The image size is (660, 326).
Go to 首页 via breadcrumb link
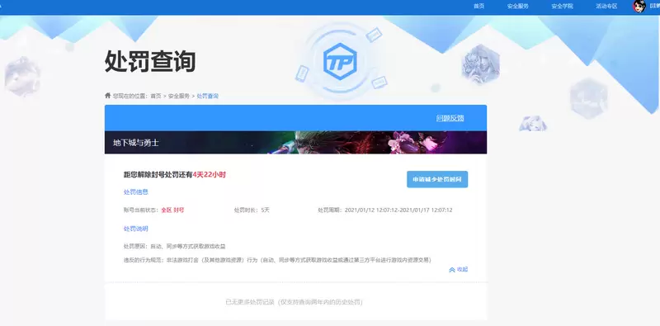[156, 96]
